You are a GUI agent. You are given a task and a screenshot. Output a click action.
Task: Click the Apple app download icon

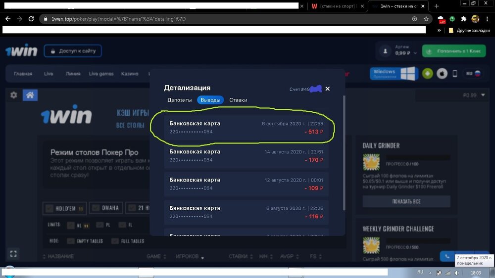click(x=442, y=74)
